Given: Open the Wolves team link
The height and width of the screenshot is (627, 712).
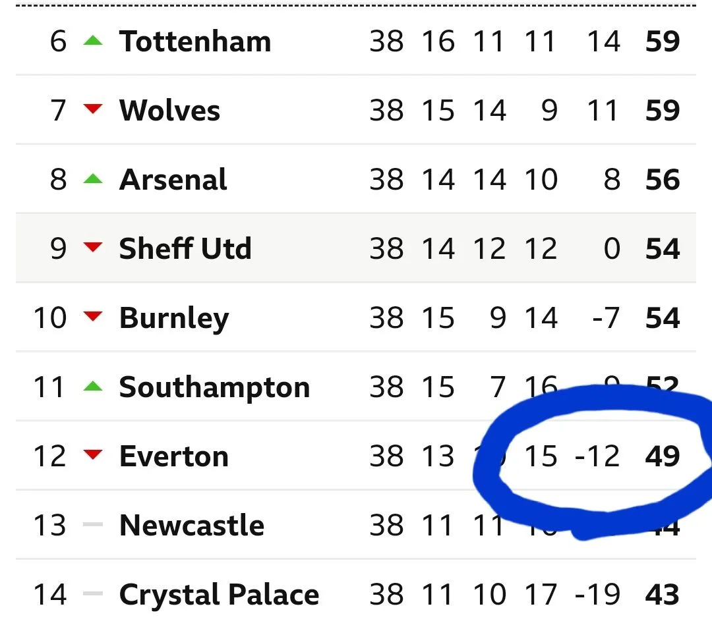Looking at the screenshot, I should tap(169, 111).
